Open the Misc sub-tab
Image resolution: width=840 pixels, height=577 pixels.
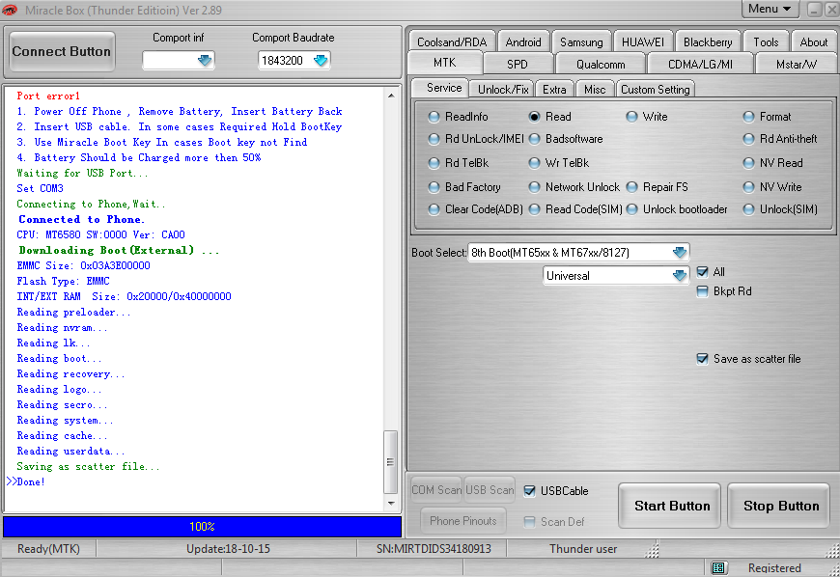pos(595,90)
